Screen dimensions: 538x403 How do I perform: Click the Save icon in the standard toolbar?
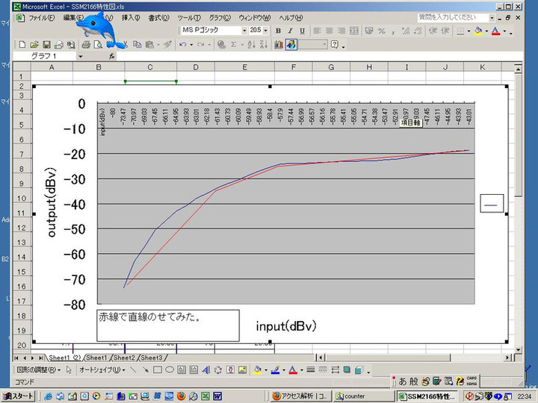[47, 45]
